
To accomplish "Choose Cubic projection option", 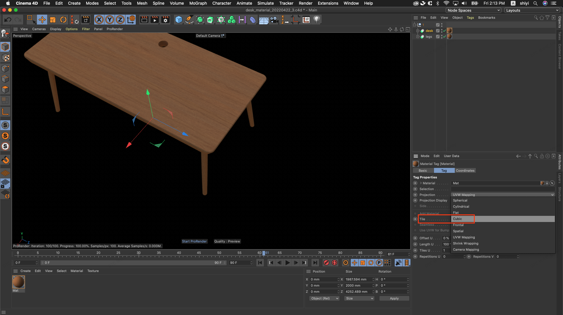I will click(503, 219).
